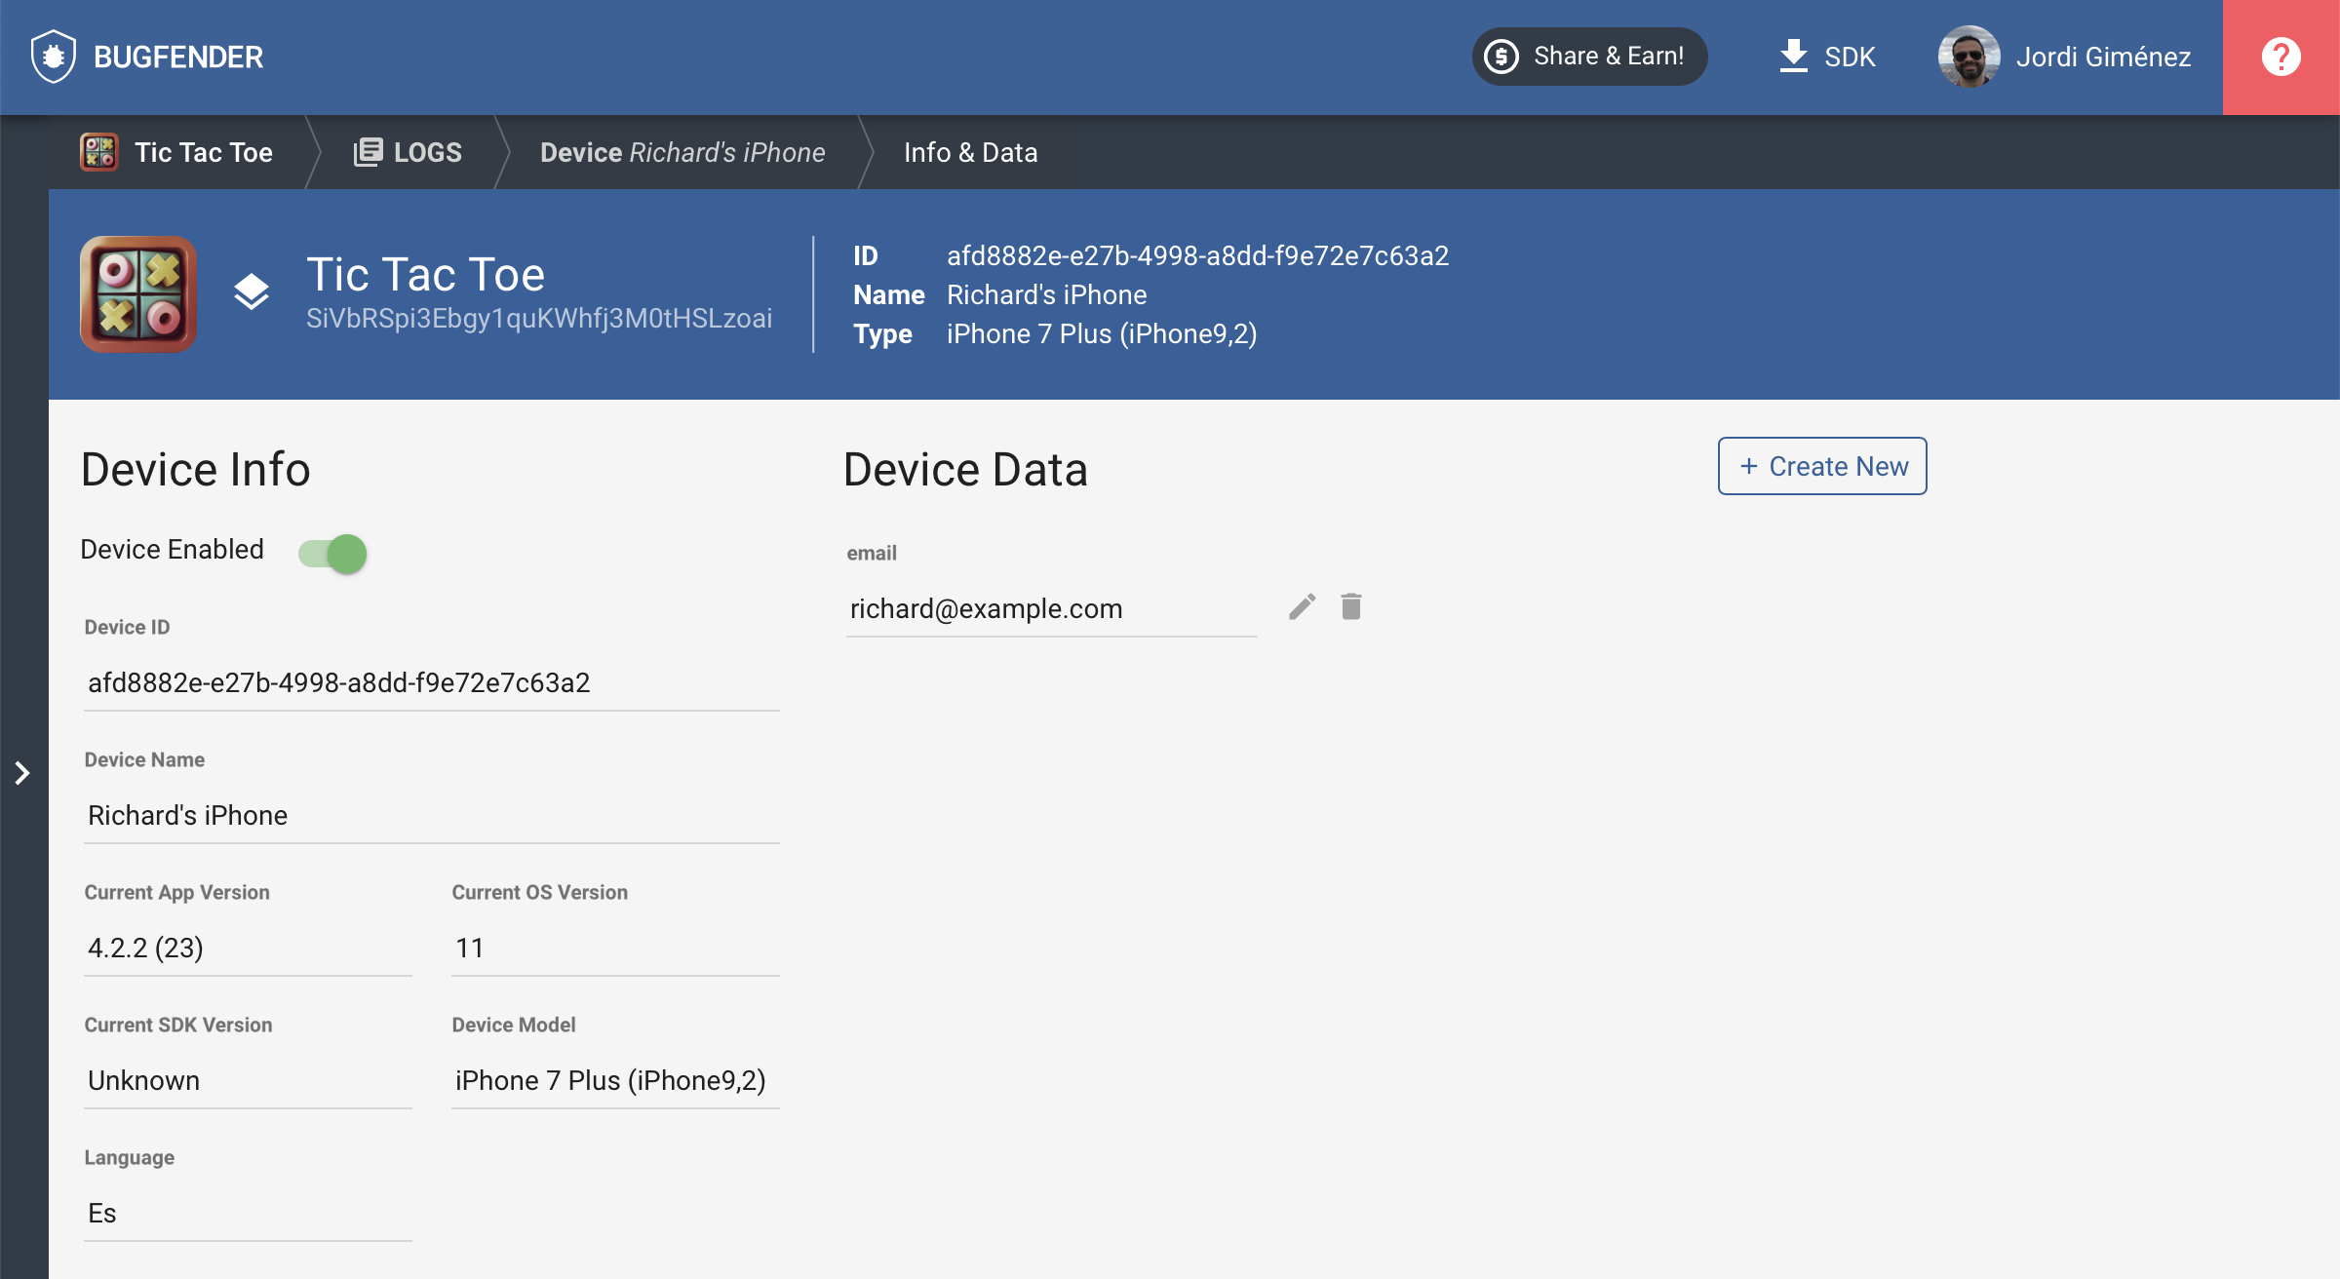The width and height of the screenshot is (2340, 1279).
Task: Click the Bugfender shield logo icon
Action: [53, 57]
